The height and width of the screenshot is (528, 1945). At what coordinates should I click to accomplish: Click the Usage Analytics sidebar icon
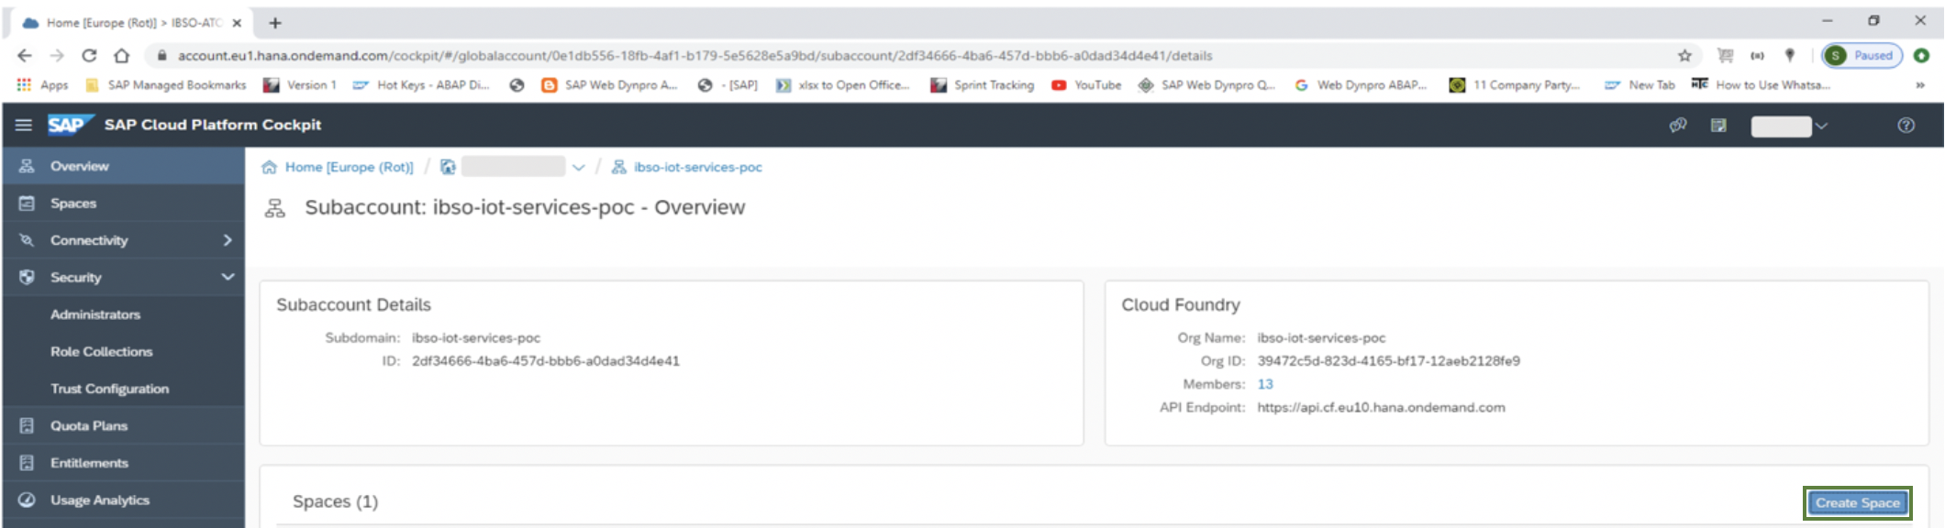(27, 500)
